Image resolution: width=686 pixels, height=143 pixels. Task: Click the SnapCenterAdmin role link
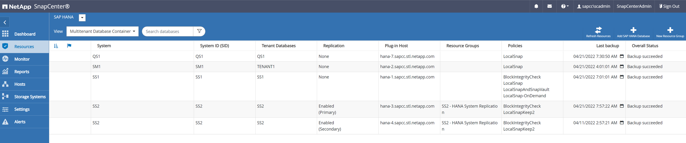pyautogui.click(x=634, y=6)
